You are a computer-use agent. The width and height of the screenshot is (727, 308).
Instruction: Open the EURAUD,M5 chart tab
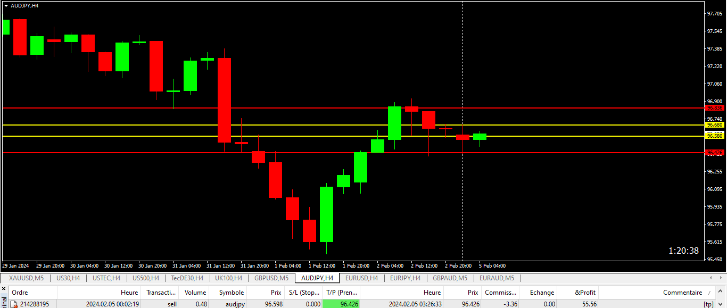(x=497, y=278)
